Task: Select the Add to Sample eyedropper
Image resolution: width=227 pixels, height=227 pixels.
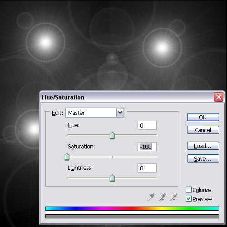Action: (x=162, y=197)
